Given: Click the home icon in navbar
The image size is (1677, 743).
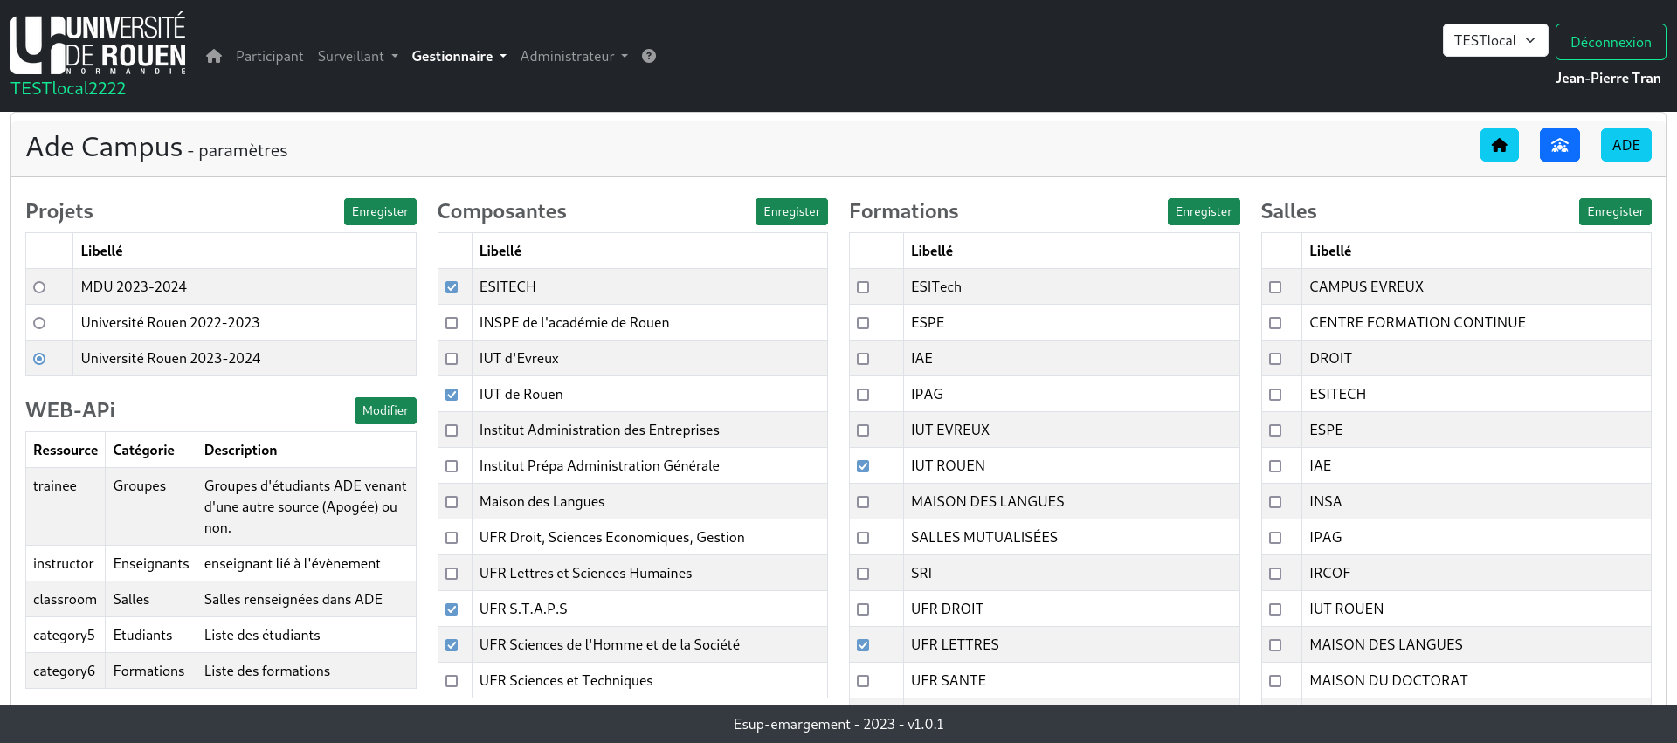Looking at the screenshot, I should pos(214,56).
